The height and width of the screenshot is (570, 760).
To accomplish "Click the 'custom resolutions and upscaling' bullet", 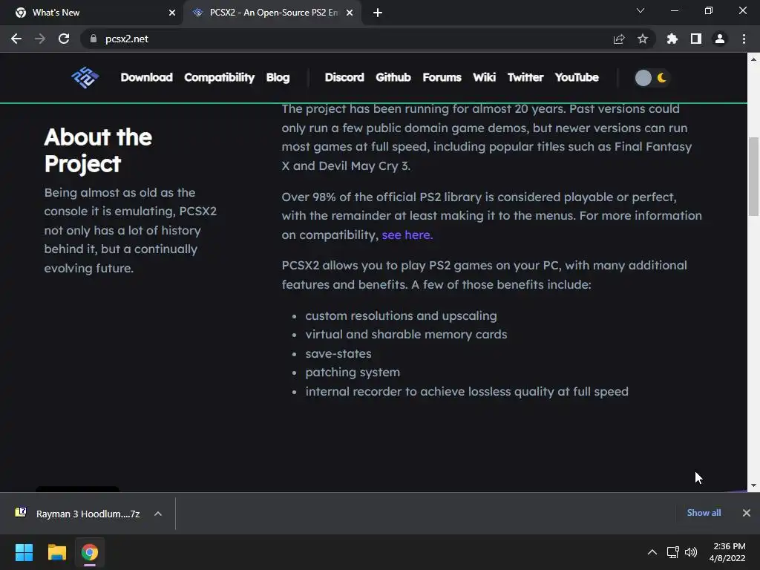I will (x=401, y=316).
